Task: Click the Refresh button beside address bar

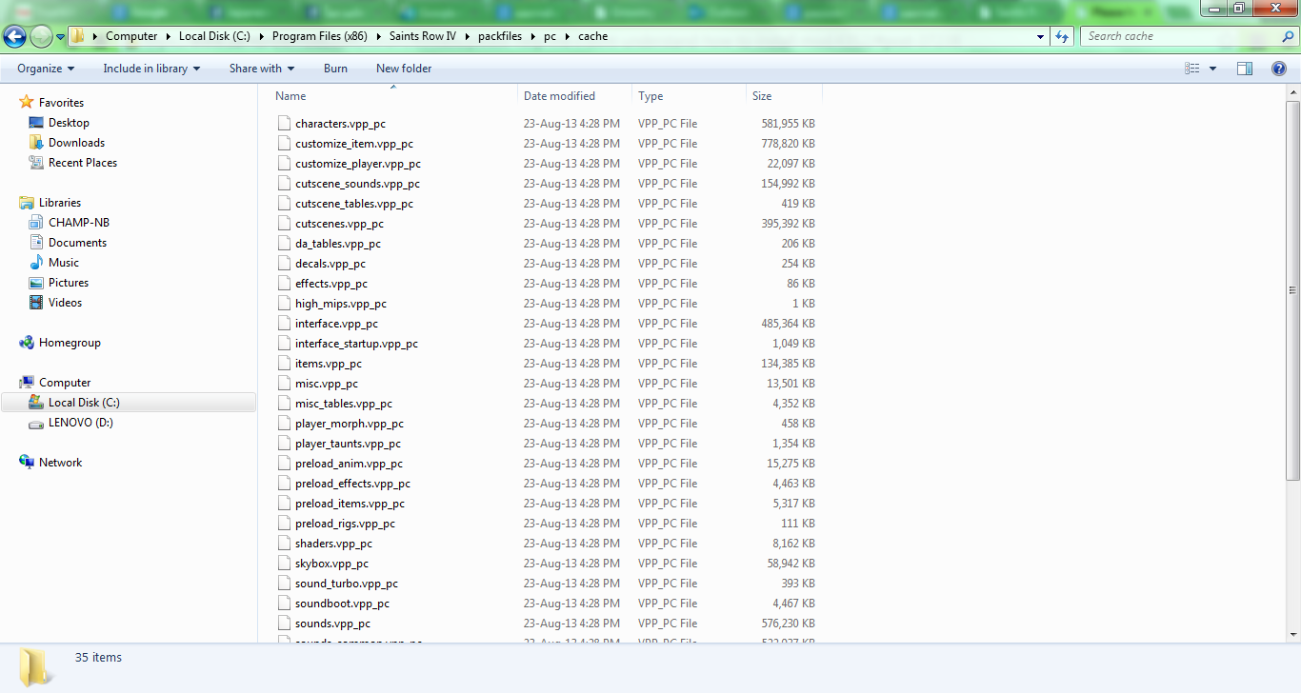Action: coord(1063,36)
